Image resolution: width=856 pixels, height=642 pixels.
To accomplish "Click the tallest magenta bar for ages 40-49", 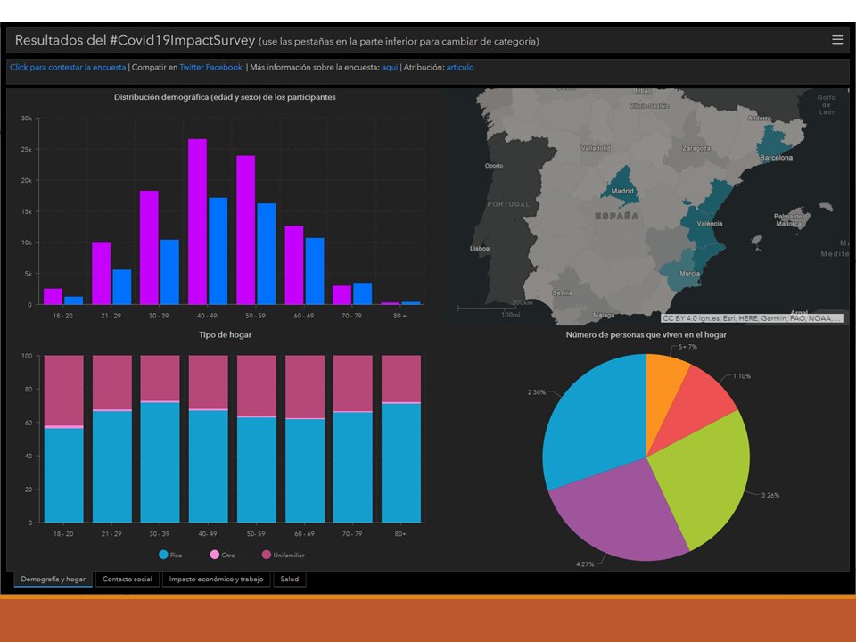I will 196,223.
